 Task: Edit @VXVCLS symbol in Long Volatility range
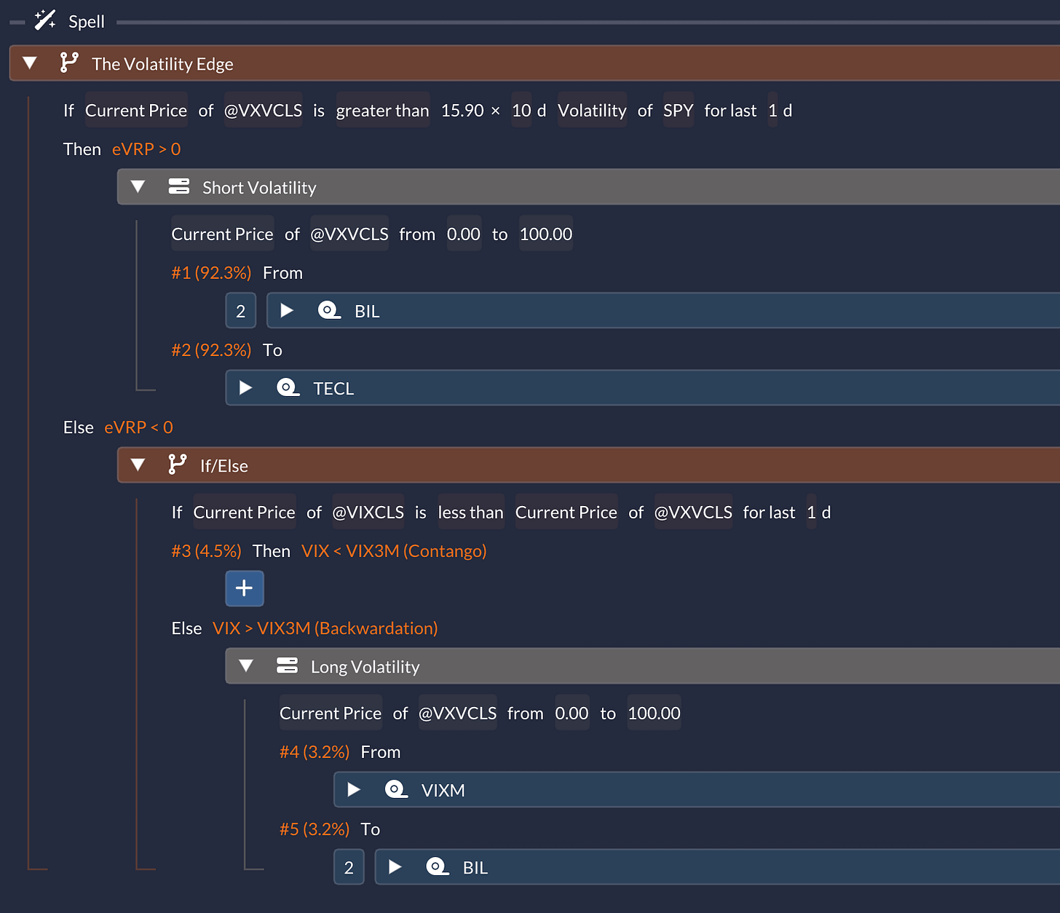[x=458, y=713]
